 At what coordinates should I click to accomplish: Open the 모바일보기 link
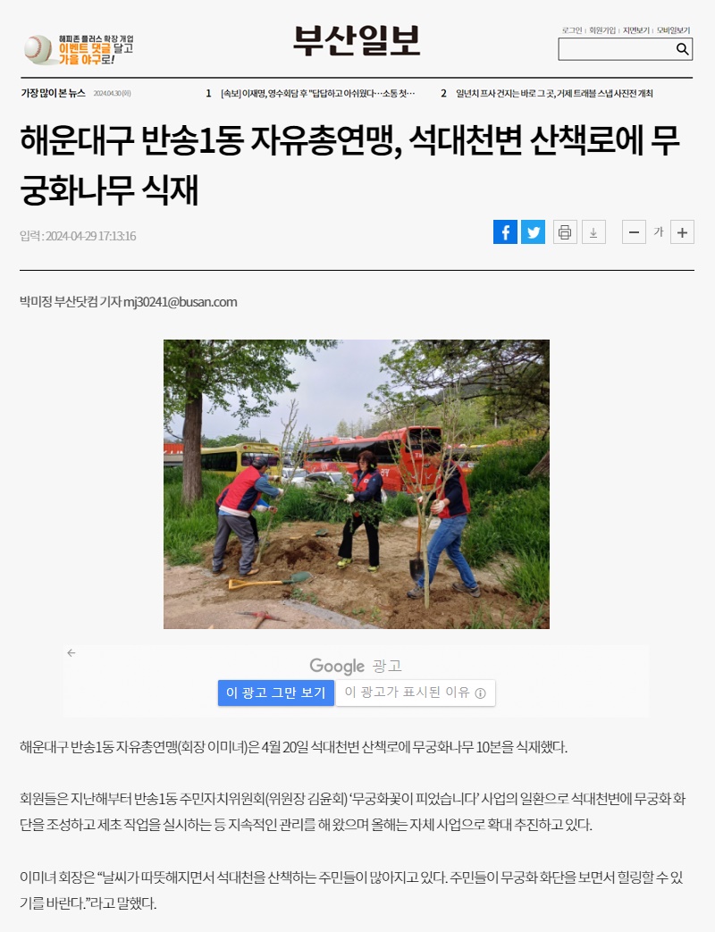pos(673,30)
